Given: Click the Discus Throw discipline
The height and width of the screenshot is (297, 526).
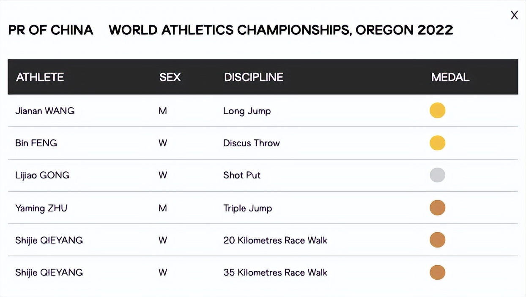Looking at the screenshot, I should click(251, 143).
